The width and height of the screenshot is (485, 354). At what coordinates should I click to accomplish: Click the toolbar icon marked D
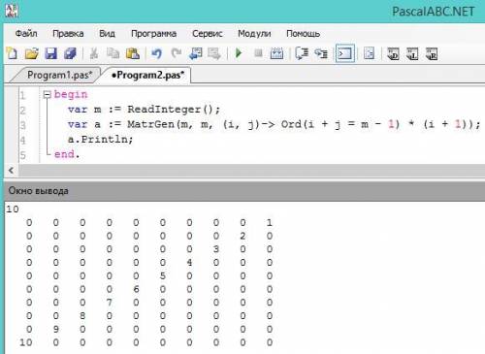click(393, 53)
